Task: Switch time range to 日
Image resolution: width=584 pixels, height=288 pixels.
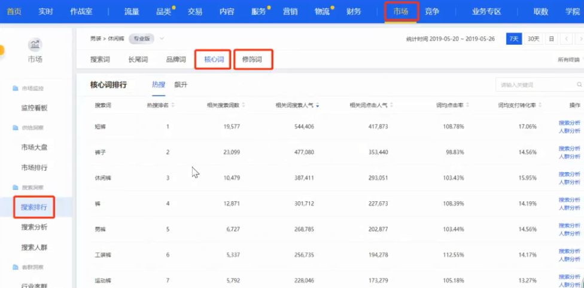Action: point(551,39)
